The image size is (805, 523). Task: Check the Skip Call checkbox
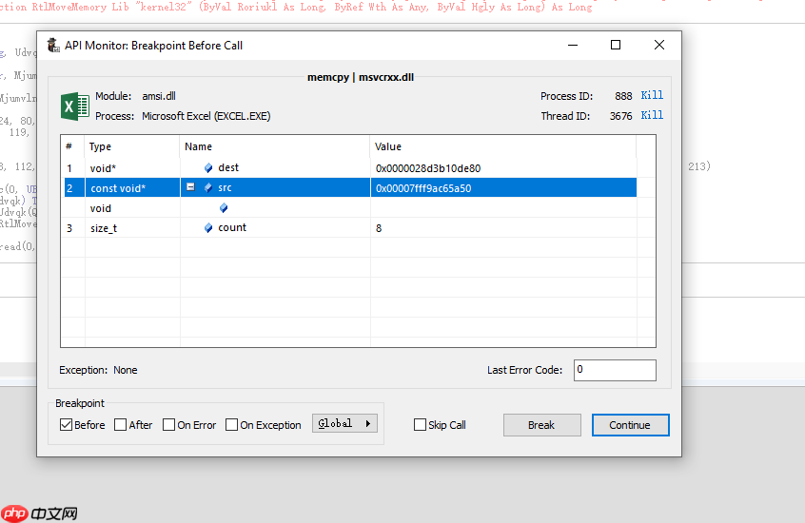click(x=420, y=424)
